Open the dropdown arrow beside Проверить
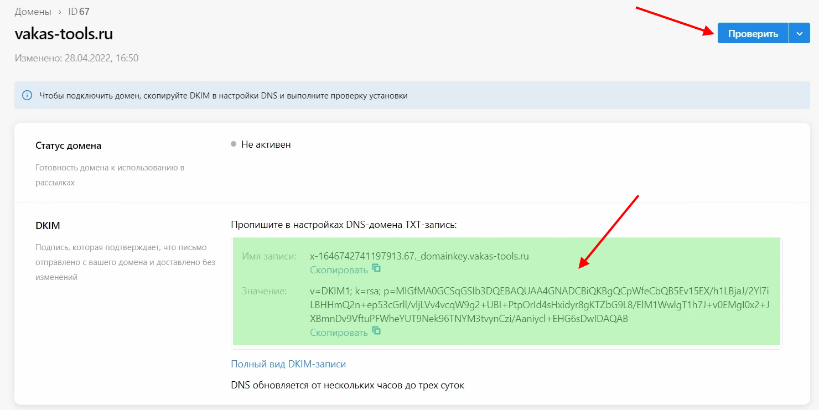Screen dimensions: 819x410 (x=799, y=34)
